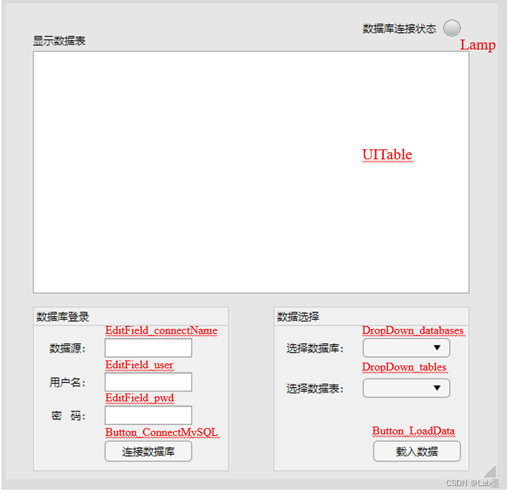This screenshot has width=510, height=494.
Task: Click the window resize grip
Action: pos(491,472)
